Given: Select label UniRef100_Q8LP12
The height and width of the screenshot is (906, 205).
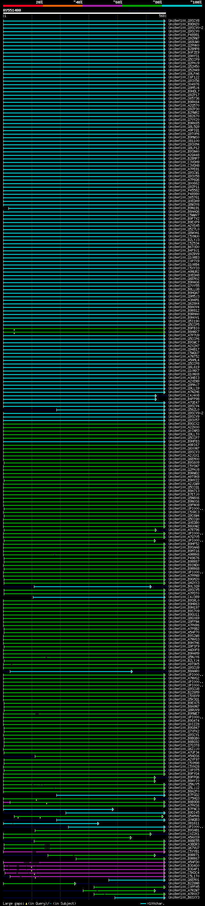Looking at the screenshot, I should coord(184,148).
